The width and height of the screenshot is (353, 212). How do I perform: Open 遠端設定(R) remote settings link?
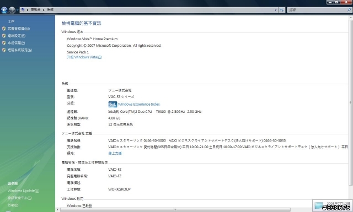(x=17, y=36)
